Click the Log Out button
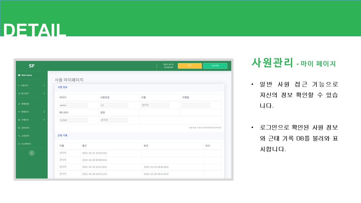 coord(215,66)
